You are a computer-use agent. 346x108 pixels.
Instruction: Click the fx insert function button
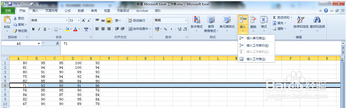pyautogui.click(x=58, y=43)
